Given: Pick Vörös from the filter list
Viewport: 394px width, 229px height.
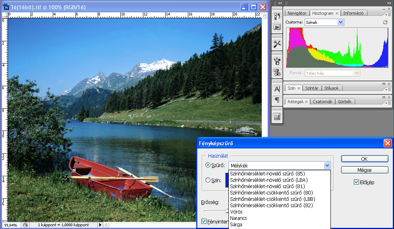Looking at the screenshot, I should pyautogui.click(x=280, y=212).
